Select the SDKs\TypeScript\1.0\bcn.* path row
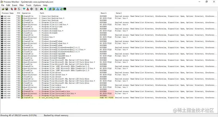Viewport: 218px width, 117px height. (x=109, y=68)
